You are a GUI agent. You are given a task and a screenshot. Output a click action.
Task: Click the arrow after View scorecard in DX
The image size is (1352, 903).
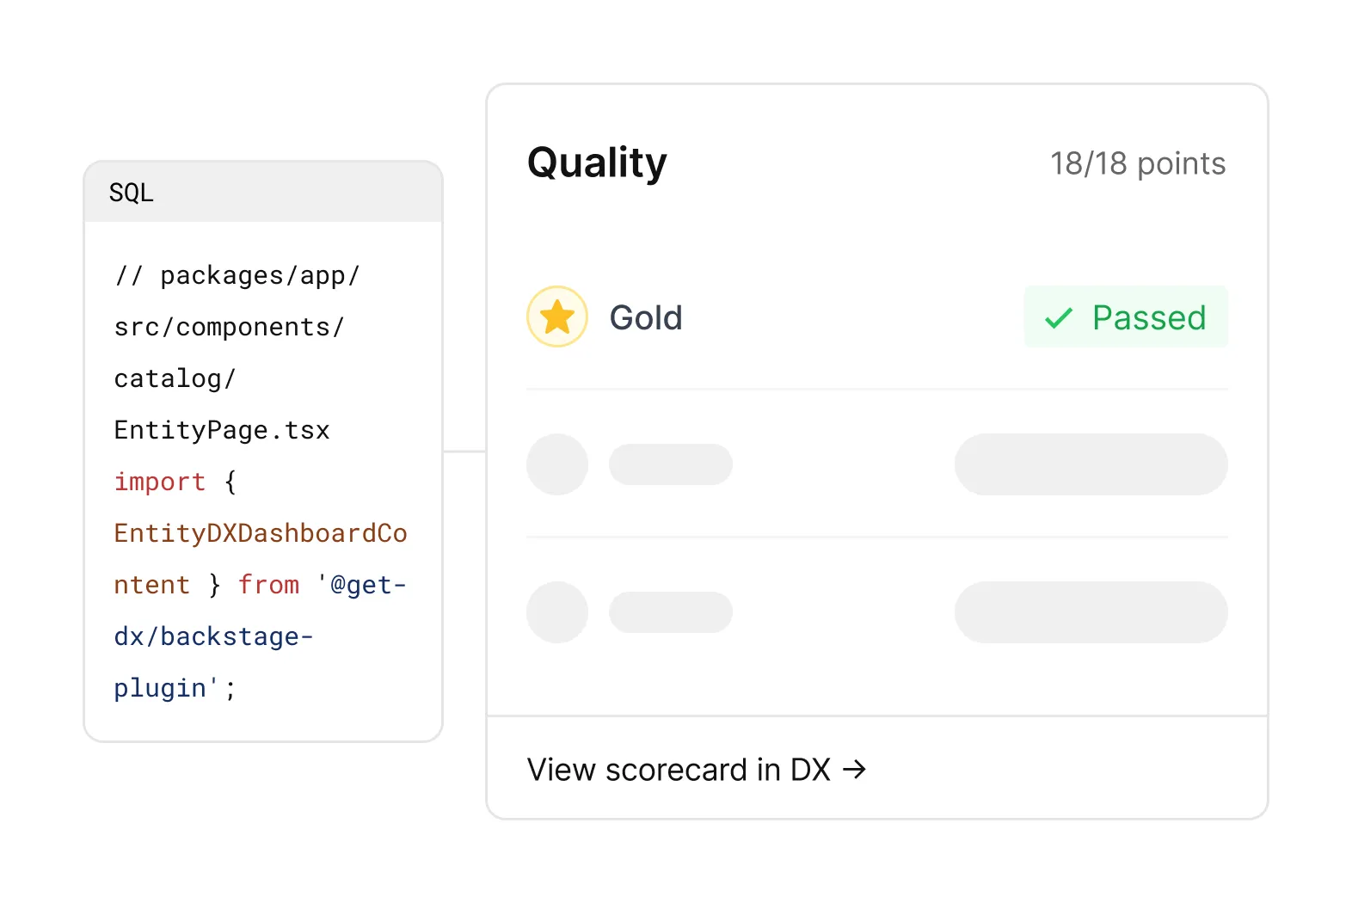[x=854, y=769]
